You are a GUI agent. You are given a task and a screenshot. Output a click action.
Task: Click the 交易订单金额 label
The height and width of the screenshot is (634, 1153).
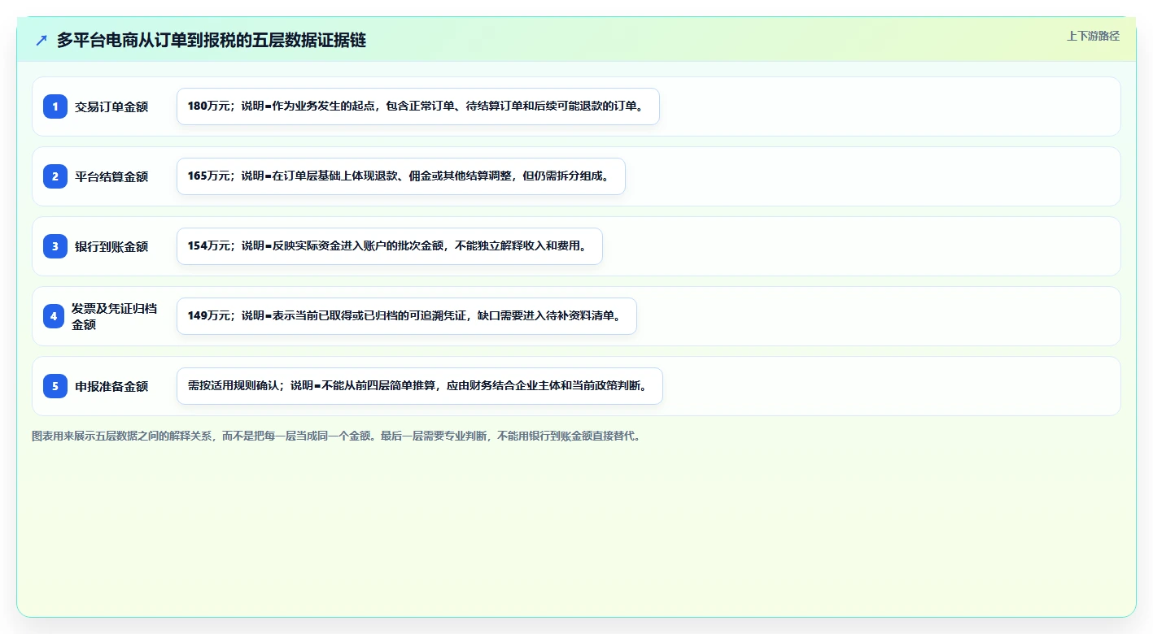coord(111,106)
